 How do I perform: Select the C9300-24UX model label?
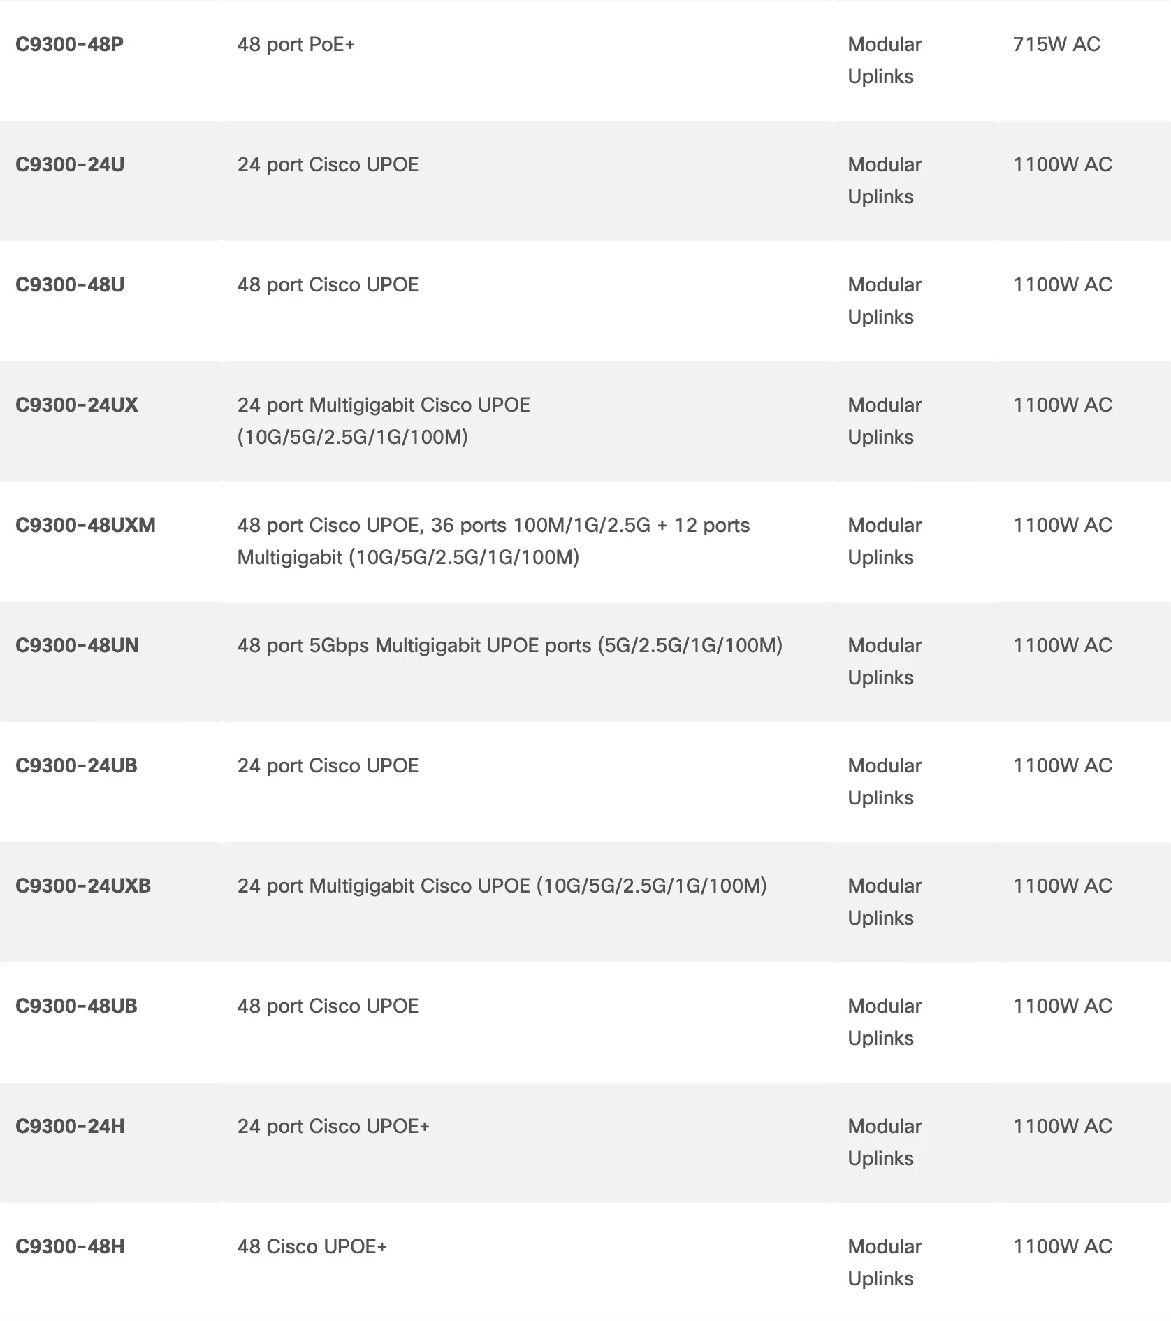point(77,405)
